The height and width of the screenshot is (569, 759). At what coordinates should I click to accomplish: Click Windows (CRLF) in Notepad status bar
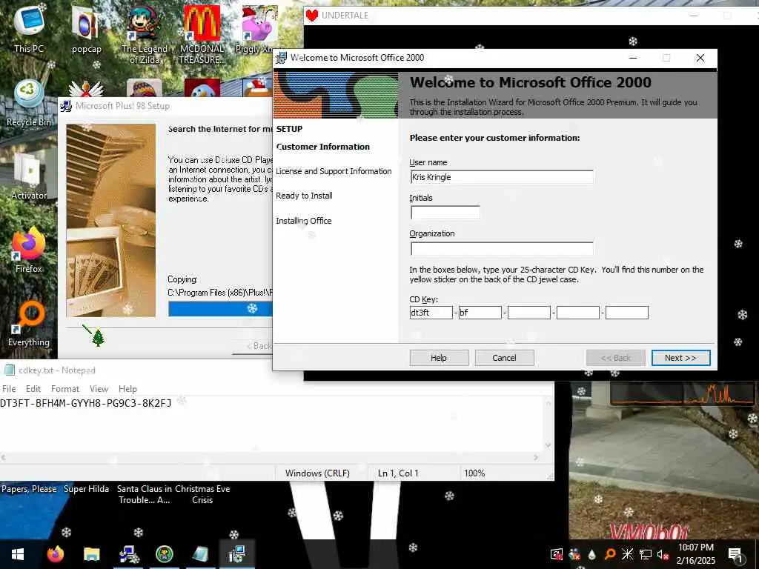pyautogui.click(x=317, y=473)
